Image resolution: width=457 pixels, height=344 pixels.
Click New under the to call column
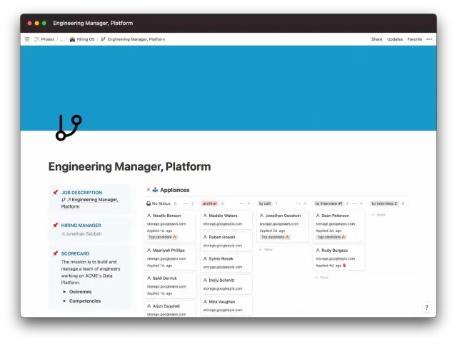pyautogui.click(x=266, y=250)
